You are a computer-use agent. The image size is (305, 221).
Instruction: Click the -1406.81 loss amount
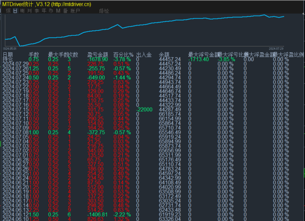point(97,215)
